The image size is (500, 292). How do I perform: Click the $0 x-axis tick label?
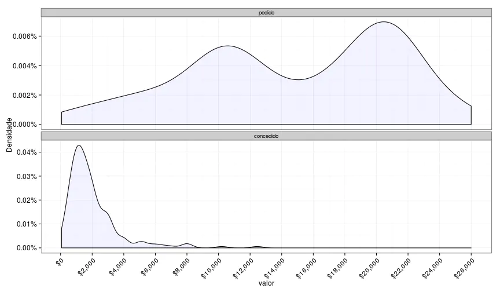[58, 261]
